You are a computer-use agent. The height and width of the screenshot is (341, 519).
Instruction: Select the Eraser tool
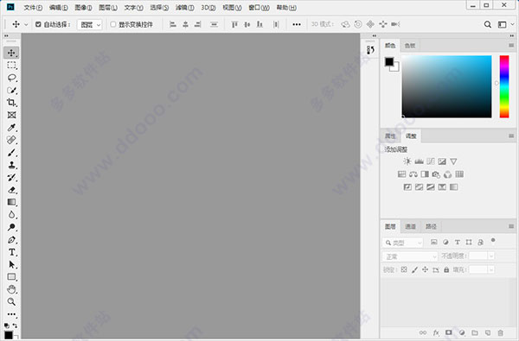click(x=11, y=190)
